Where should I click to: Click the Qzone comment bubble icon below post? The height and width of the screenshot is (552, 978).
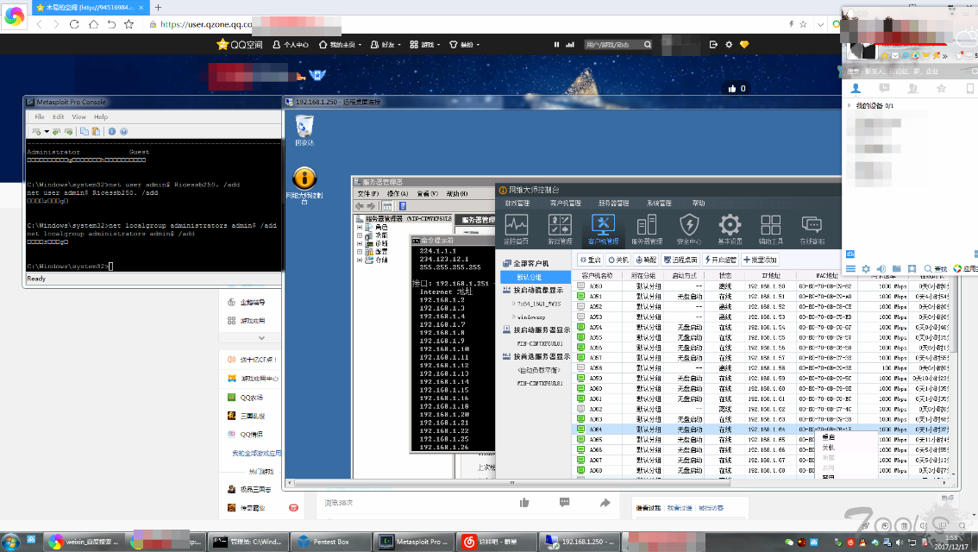coord(565,503)
